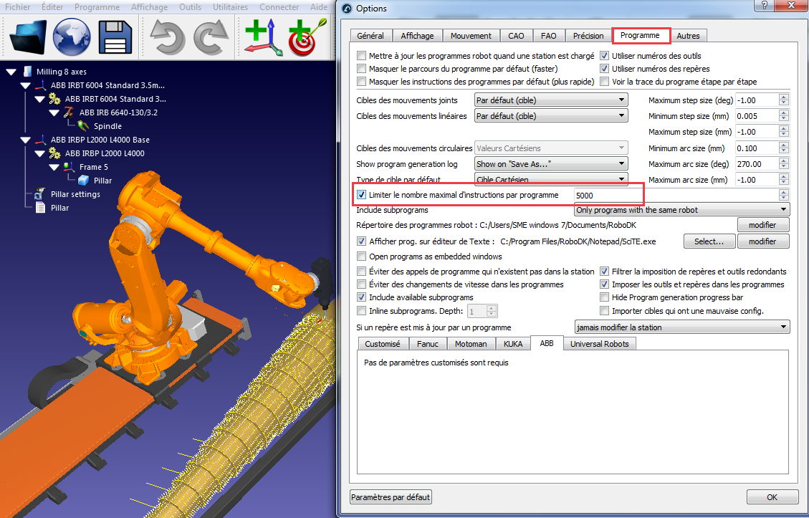Image resolution: width=809 pixels, height=518 pixels.
Task: Click the Frame 5 reference icon
Action: (x=69, y=167)
